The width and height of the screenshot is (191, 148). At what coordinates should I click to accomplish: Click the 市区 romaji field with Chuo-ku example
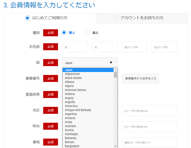150,111
